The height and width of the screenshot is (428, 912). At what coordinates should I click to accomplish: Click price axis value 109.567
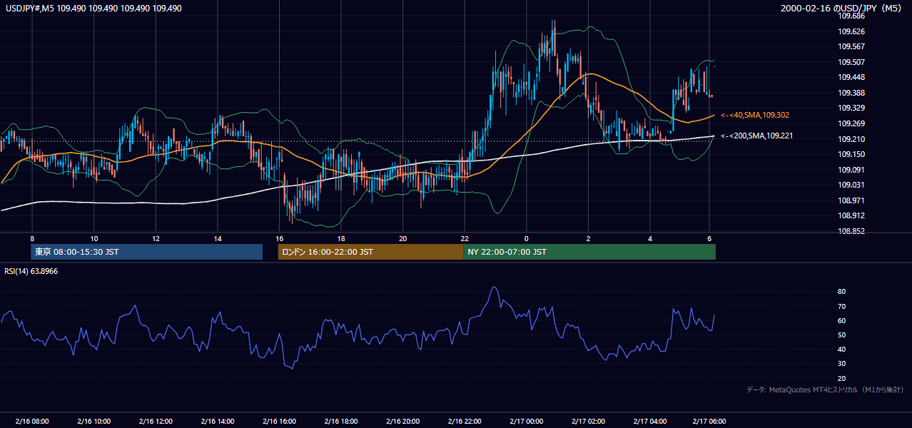pyautogui.click(x=851, y=46)
